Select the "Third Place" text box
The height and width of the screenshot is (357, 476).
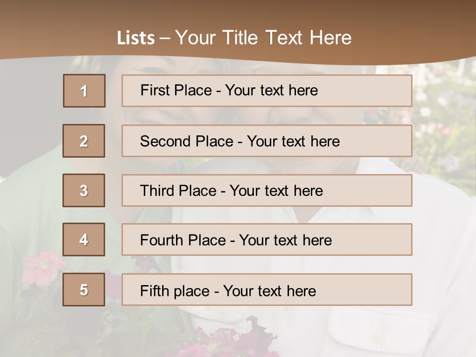pos(267,190)
